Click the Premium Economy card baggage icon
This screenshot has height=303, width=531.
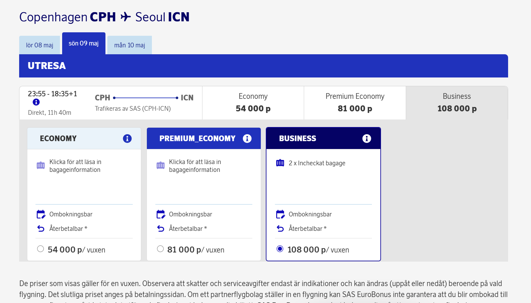point(160,165)
